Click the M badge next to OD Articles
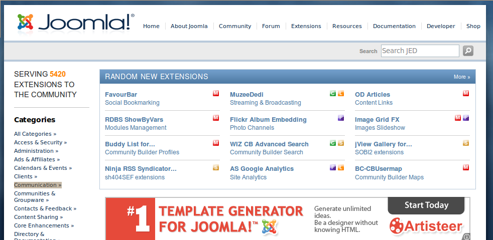Image resolution: width=493 pixels, height=240 pixels. [466, 93]
